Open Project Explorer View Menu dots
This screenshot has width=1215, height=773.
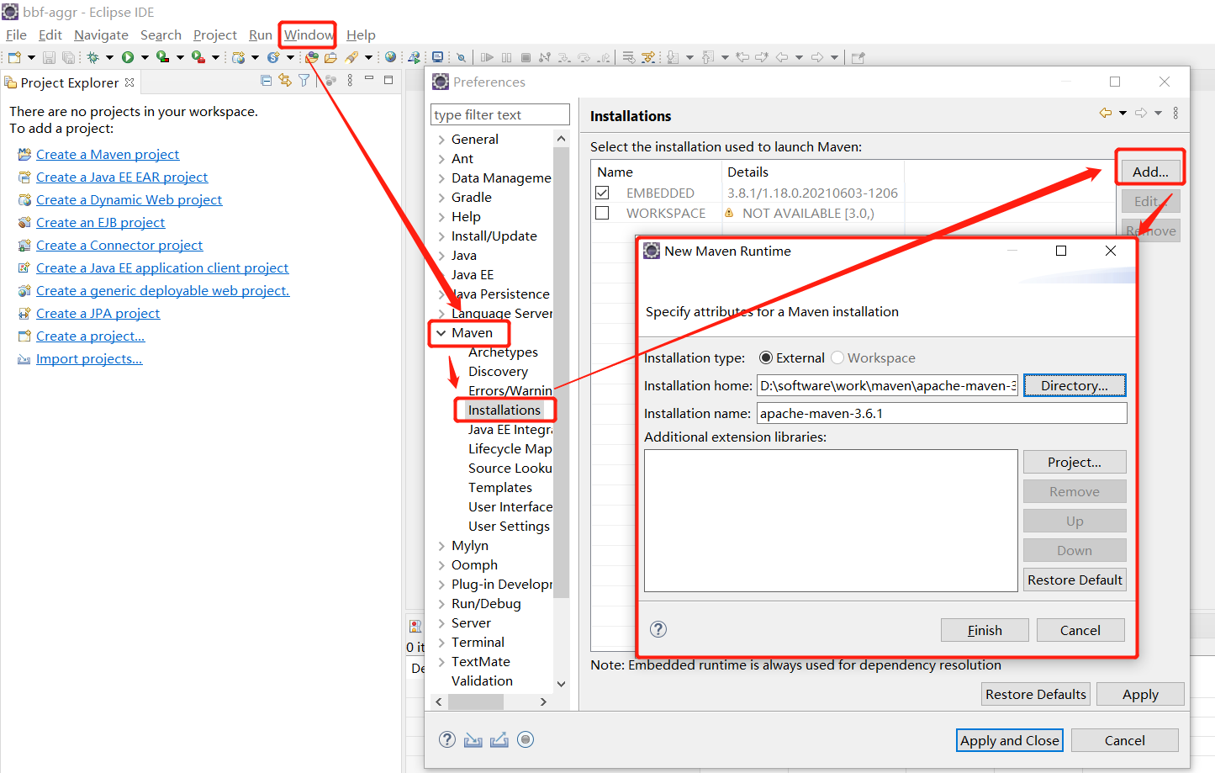point(350,81)
